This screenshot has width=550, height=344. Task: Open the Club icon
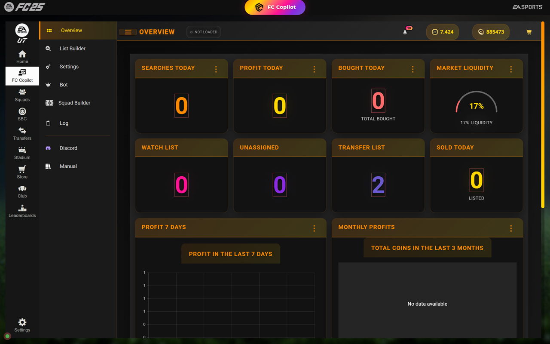[22, 189]
